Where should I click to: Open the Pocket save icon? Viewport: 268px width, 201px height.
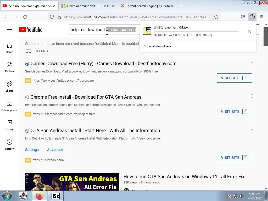243,17
